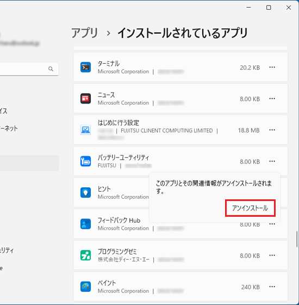Click the ターミナル app name
The height and width of the screenshot is (305, 299).
point(109,64)
